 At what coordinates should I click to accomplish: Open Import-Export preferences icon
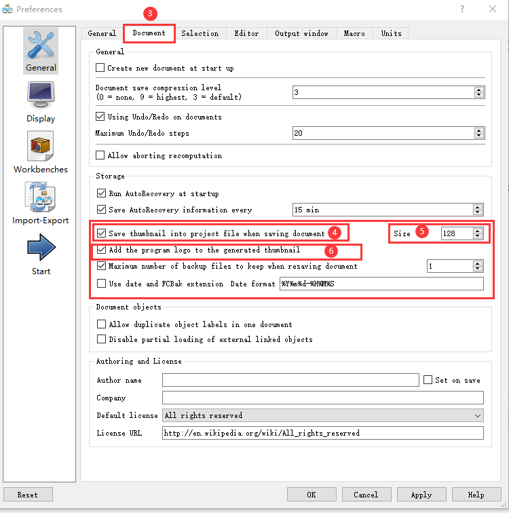[41, 197]
